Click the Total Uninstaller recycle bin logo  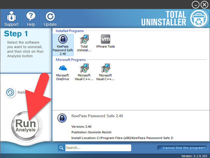pyautogui.click(x=199, y=19)
